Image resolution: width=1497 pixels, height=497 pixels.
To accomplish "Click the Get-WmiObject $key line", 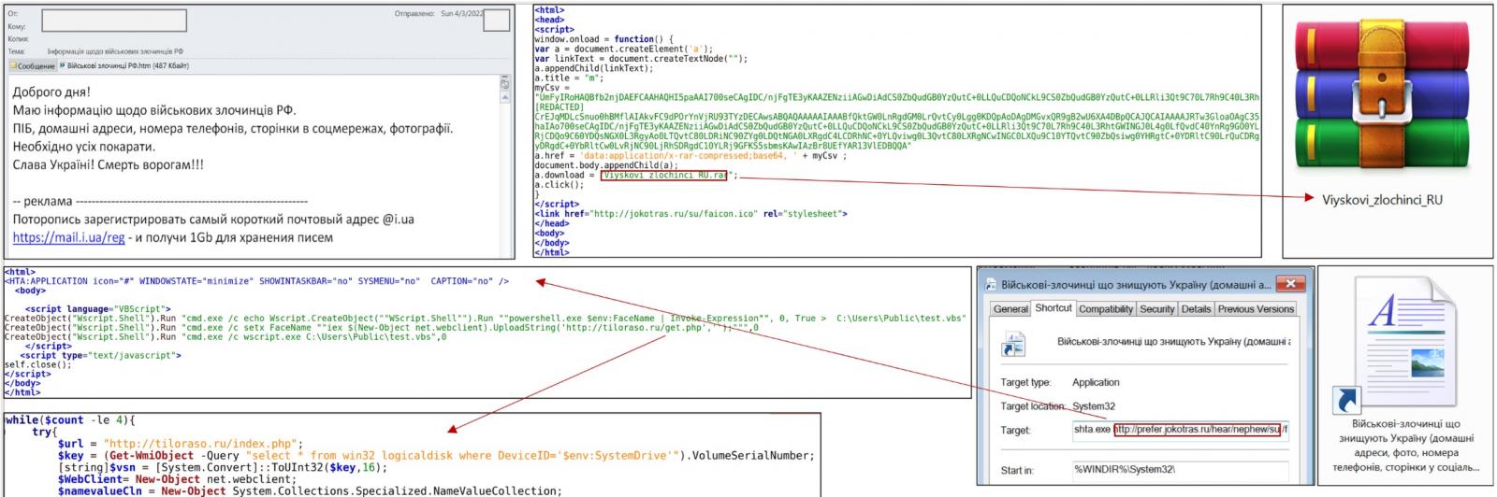I will (436, 456).
